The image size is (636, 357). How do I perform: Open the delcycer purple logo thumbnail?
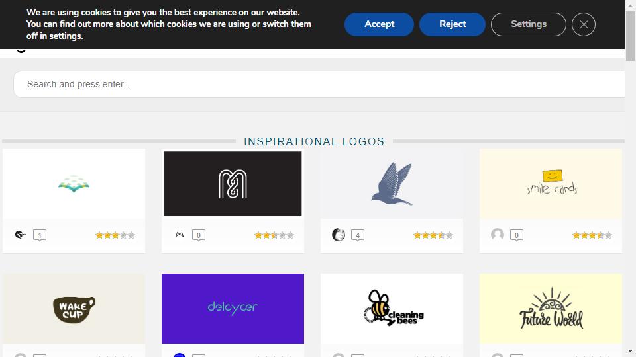(x=233, y=309)
